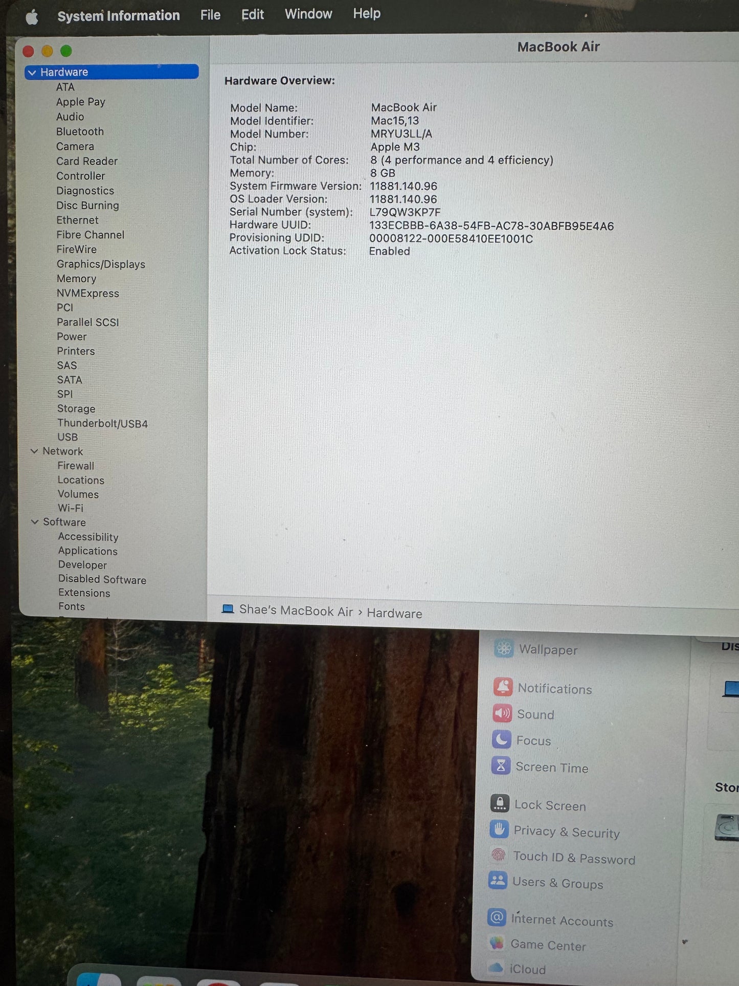Image resolution: width=739 pixels, height=986 pixels.
Task: Collapse the Hardware section chevron
Action: [32, 72]
